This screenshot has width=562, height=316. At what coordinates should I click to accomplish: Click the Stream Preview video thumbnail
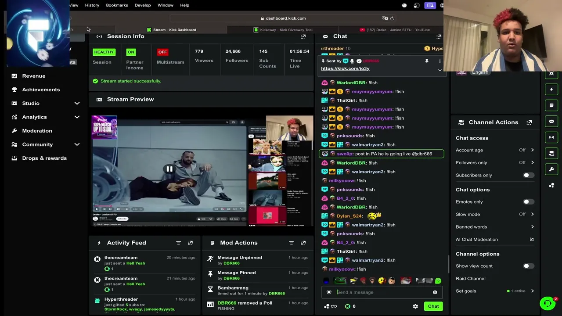[x=202, y=171]
